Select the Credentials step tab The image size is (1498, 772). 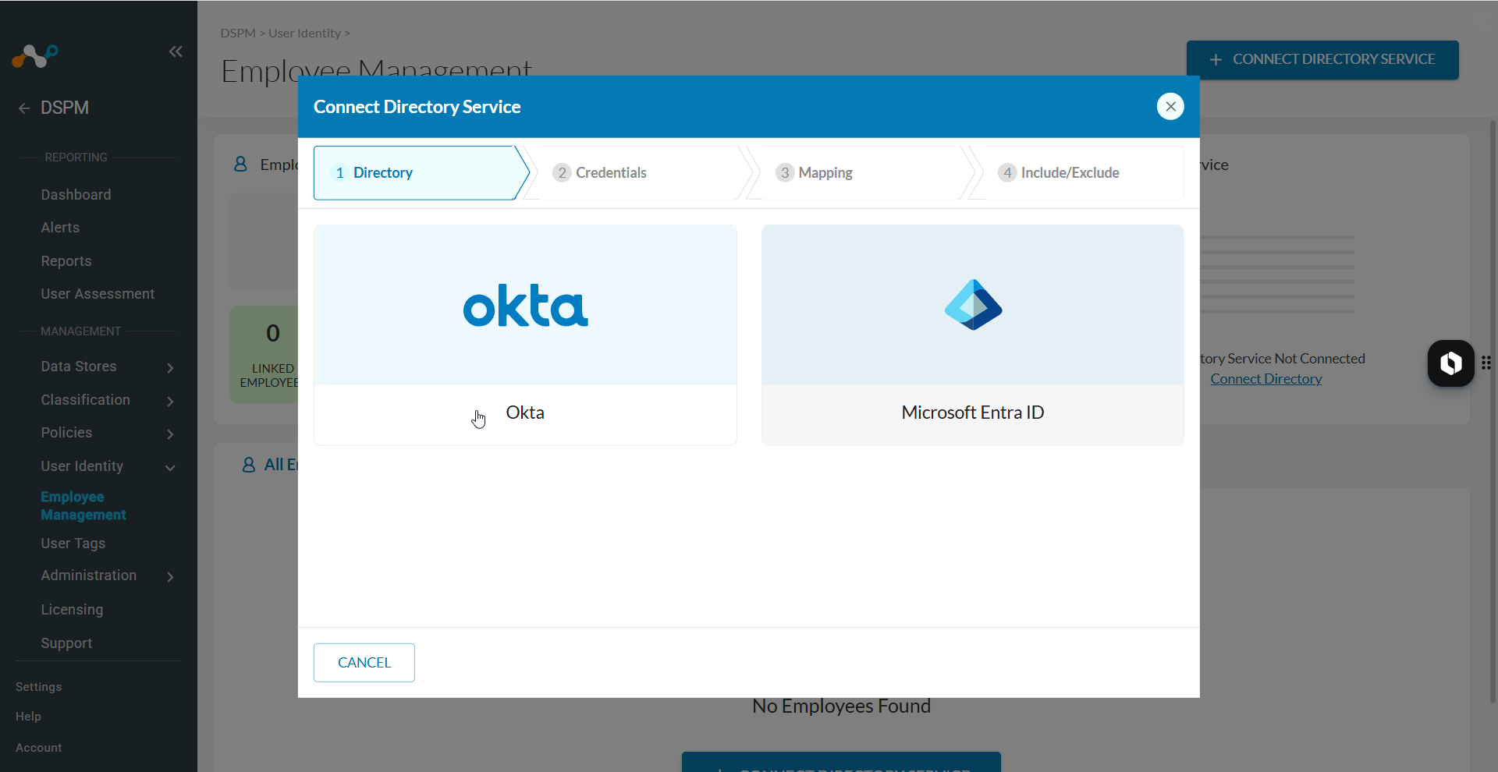tap(640, 173)
